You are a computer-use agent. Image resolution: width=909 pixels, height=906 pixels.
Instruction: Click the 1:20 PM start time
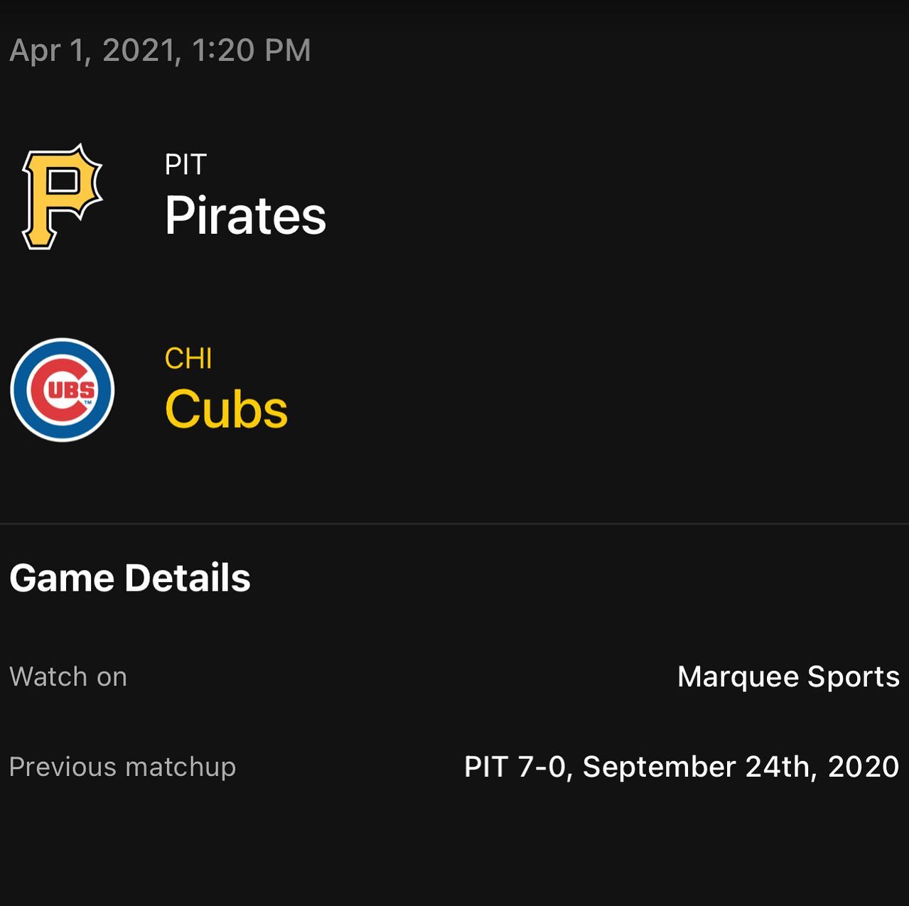252,50
